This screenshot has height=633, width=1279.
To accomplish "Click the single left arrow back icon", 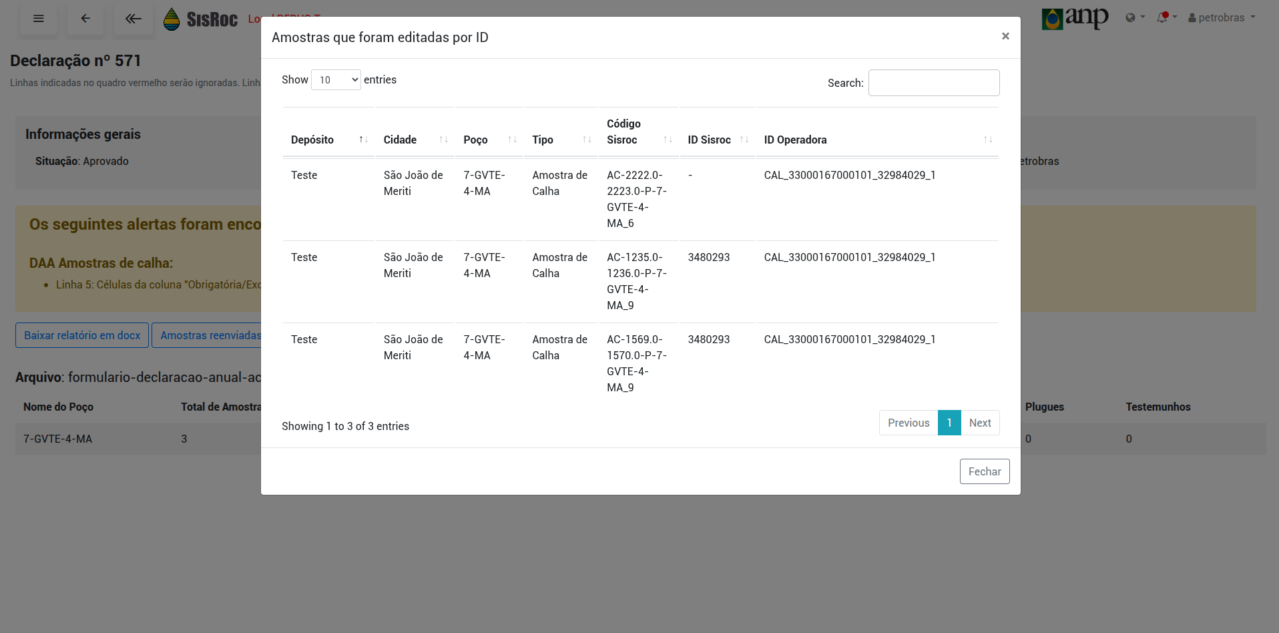I will 85,19.
